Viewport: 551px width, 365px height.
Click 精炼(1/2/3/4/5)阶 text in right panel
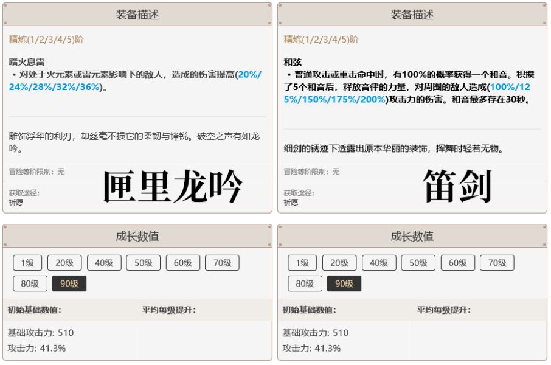click(321, 40)
